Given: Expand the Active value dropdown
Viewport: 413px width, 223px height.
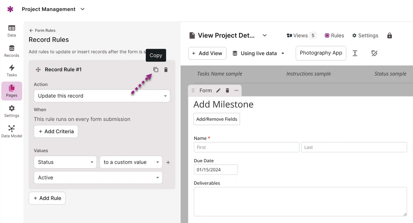Looking at the screenshot, I should pos(98,178).
